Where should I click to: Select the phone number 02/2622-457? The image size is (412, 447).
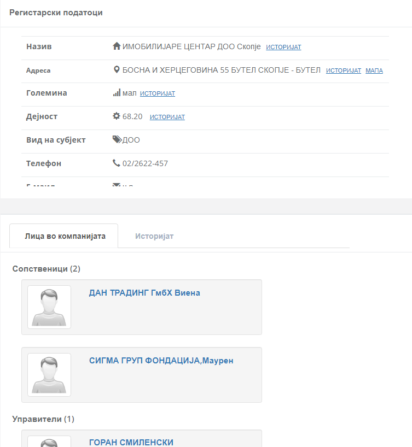tap(145, 163)
